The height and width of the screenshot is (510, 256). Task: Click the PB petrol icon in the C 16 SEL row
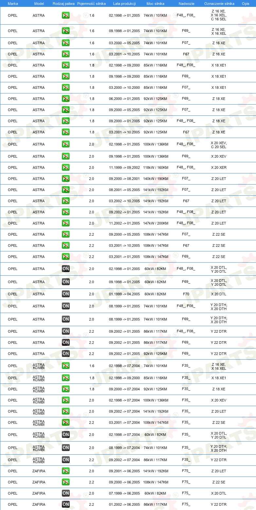(x=66, y=15)
